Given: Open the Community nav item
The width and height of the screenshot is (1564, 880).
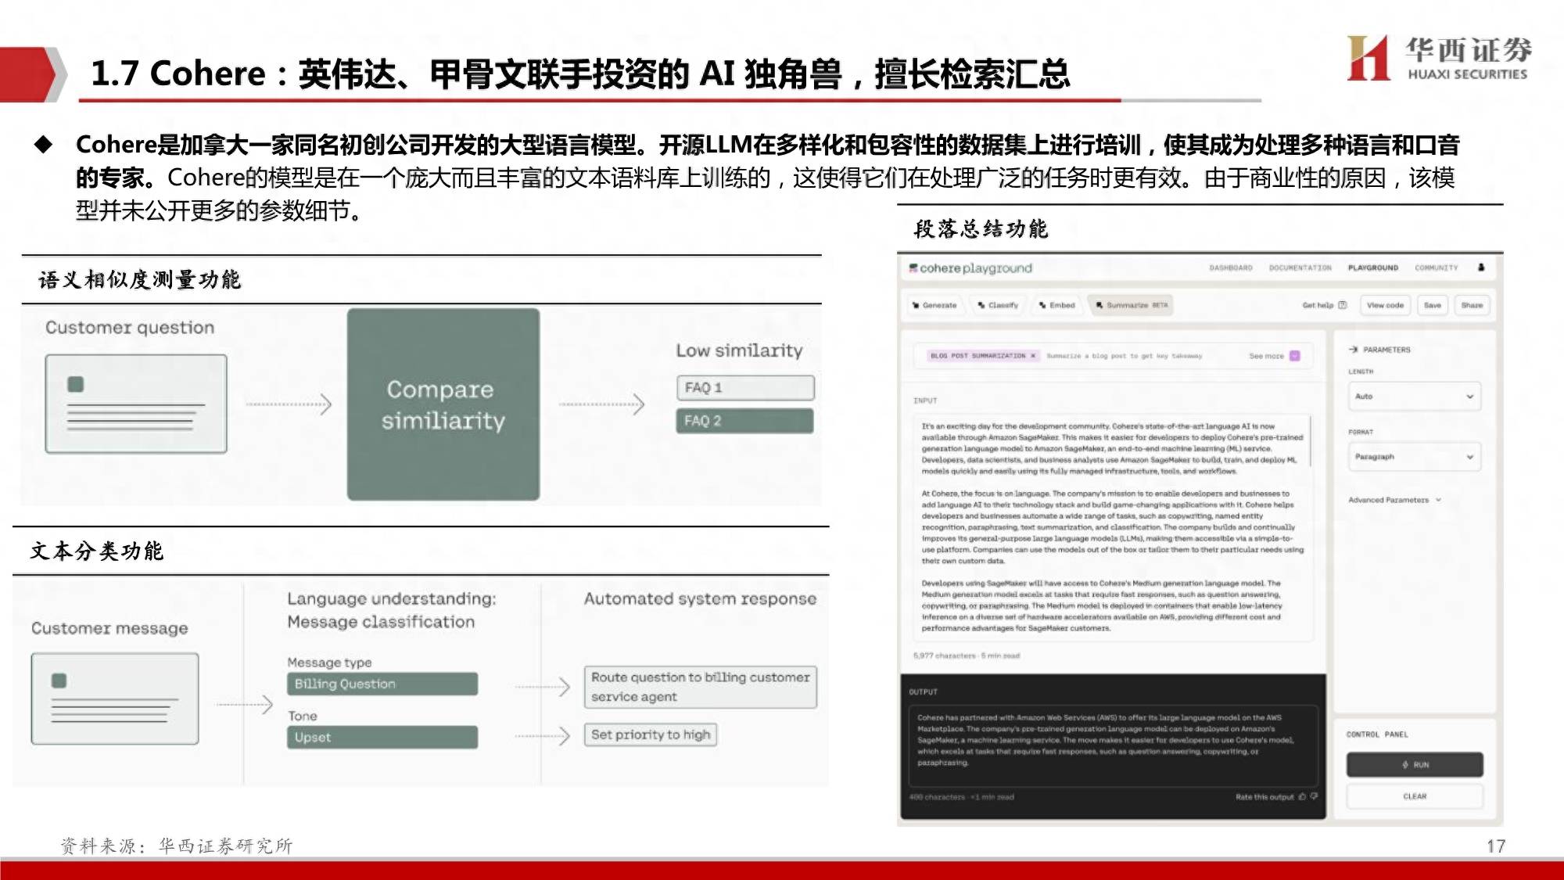Looking at the screenshot, I should point(1437,268).
